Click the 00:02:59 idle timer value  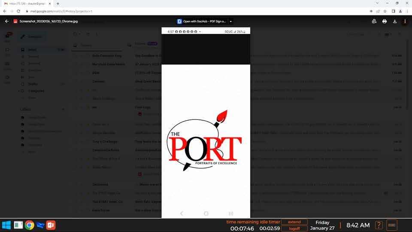pyautogui.click(x=270, y=228)
